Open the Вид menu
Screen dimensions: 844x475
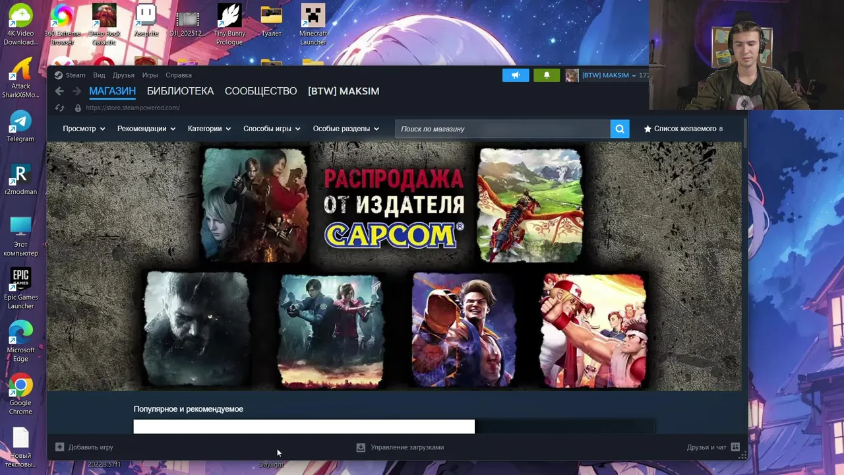[x=99, y=75]
